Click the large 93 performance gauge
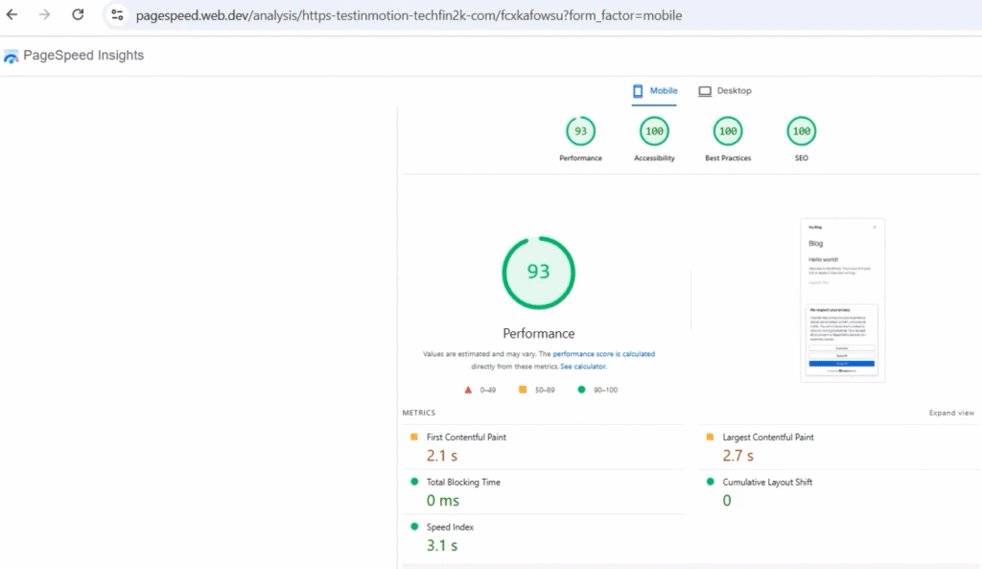This screenshot has width=982, height=569. click(539, 273)
